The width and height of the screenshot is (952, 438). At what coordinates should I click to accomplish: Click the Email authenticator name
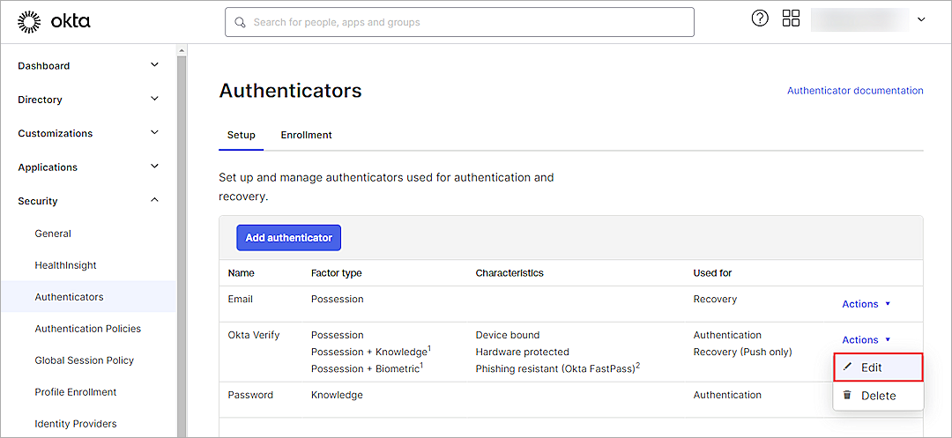click(241, 299)
